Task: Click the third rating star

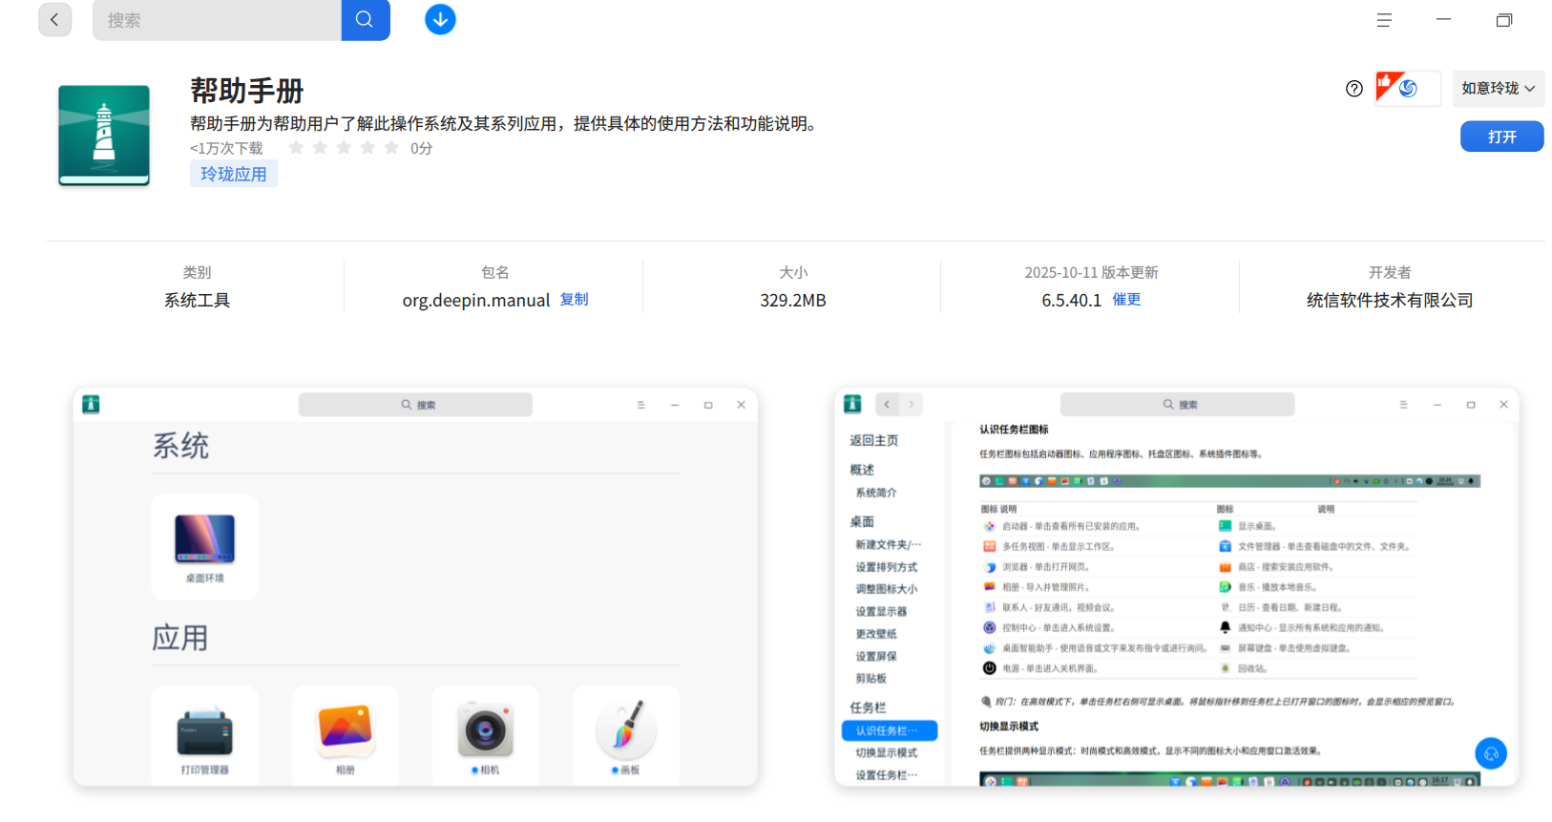Action: [x=344, y=148]
